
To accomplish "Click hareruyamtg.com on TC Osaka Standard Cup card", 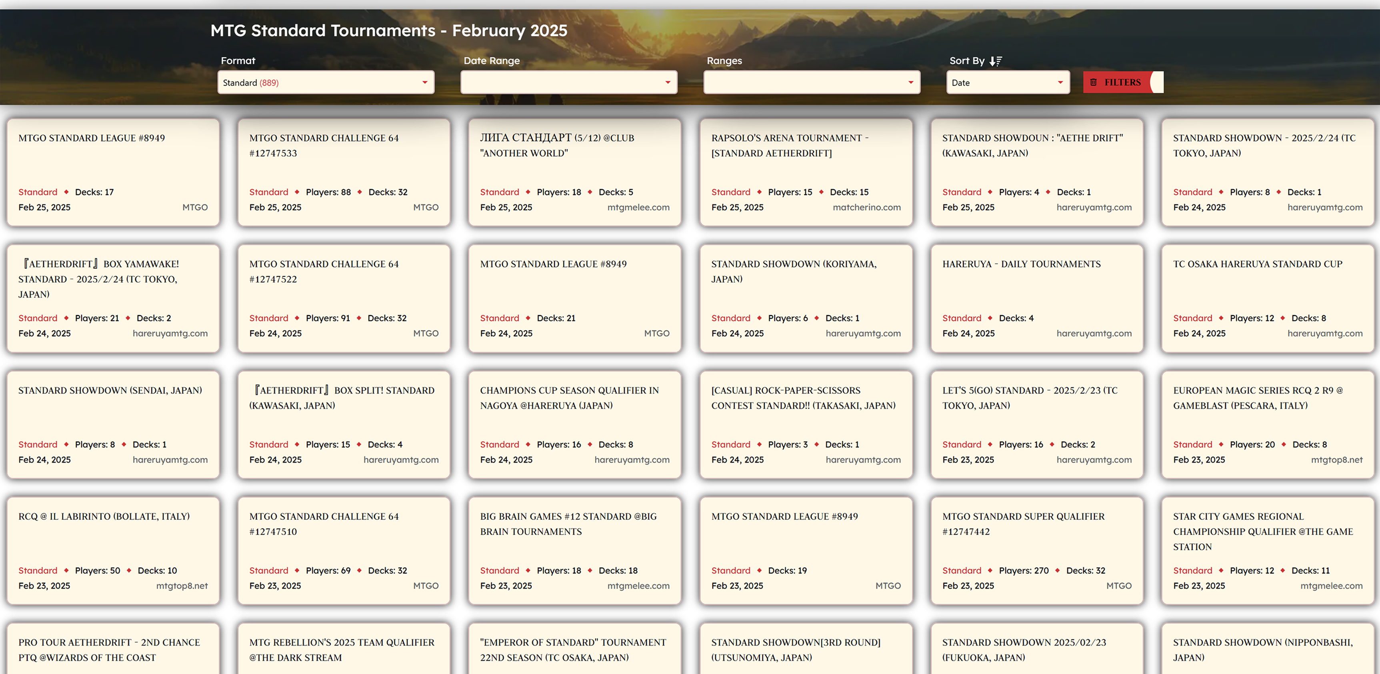I will tap(1325, 333).
